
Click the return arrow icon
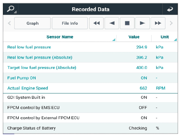click(170, 9)
